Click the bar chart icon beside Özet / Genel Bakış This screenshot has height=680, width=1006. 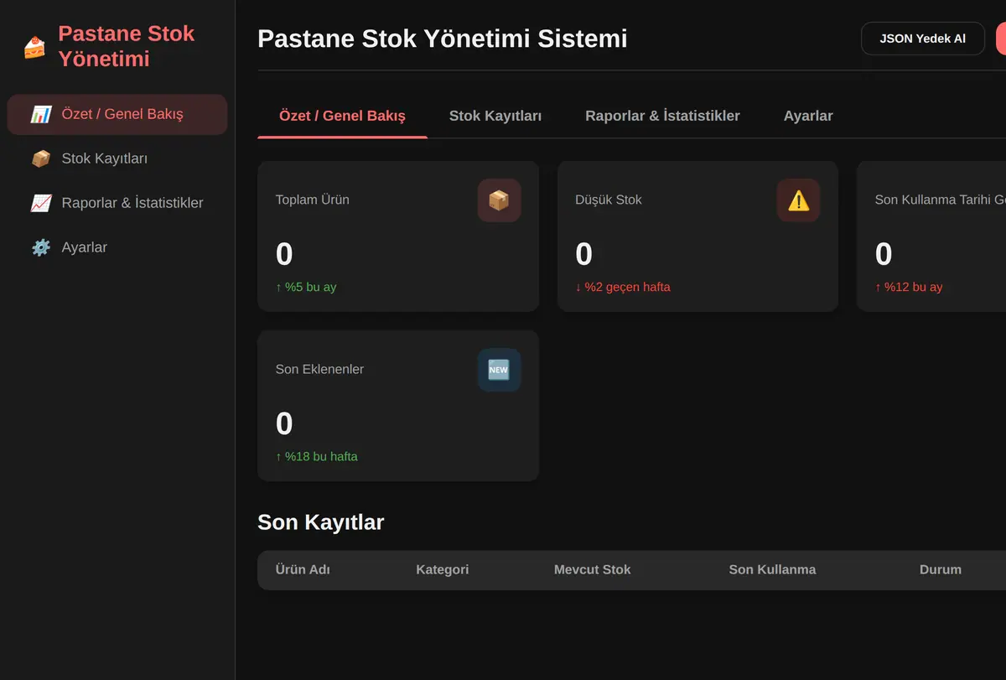(x=40, y=114)
